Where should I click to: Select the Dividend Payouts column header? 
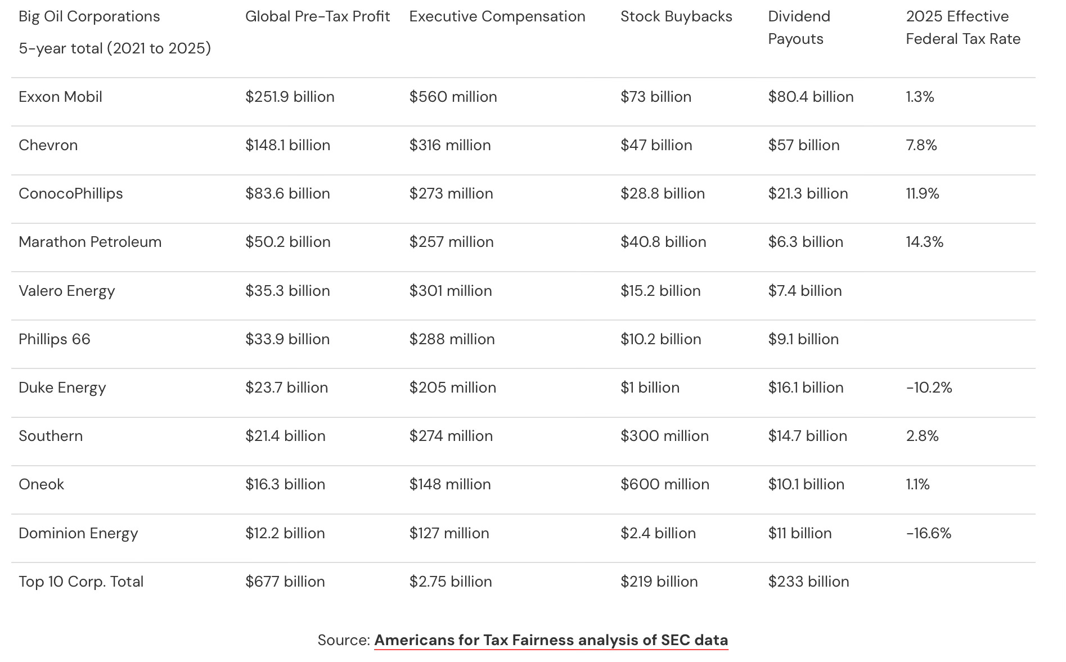[799, 28]
